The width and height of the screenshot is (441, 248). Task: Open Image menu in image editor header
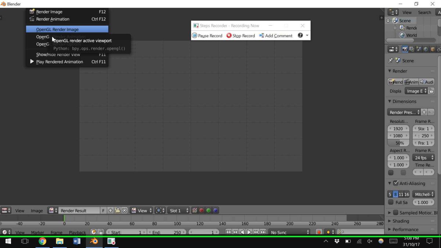point(36,211)
